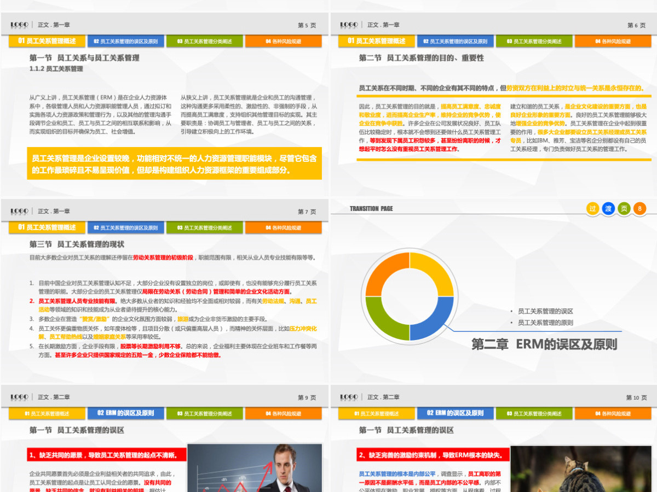Click heading '第三节 员工关系管理的现状'
The height and width of the screenshot is (492, 657).
(x=77, y=244)
